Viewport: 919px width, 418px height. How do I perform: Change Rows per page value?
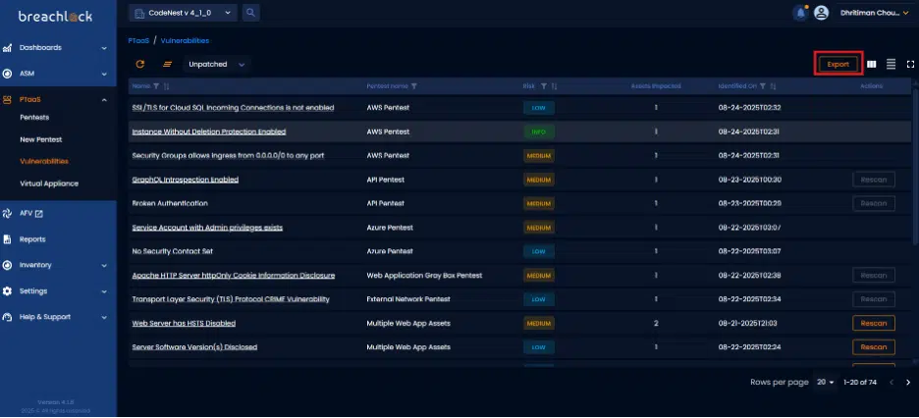[825, 383]
